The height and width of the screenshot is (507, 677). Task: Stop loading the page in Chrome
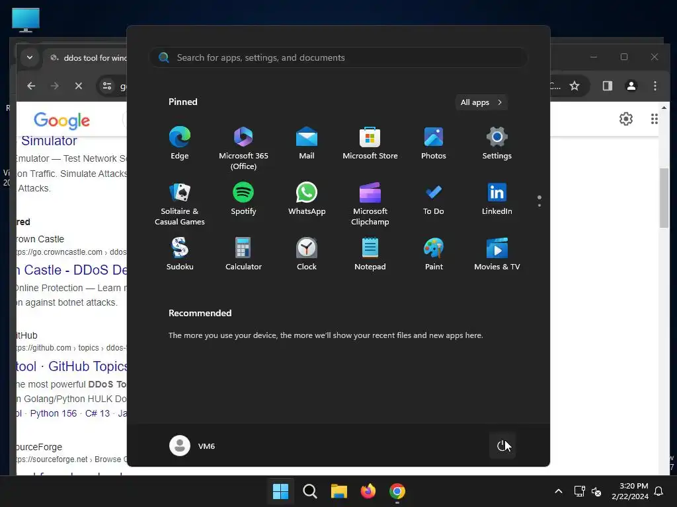(x=78, y=86)
